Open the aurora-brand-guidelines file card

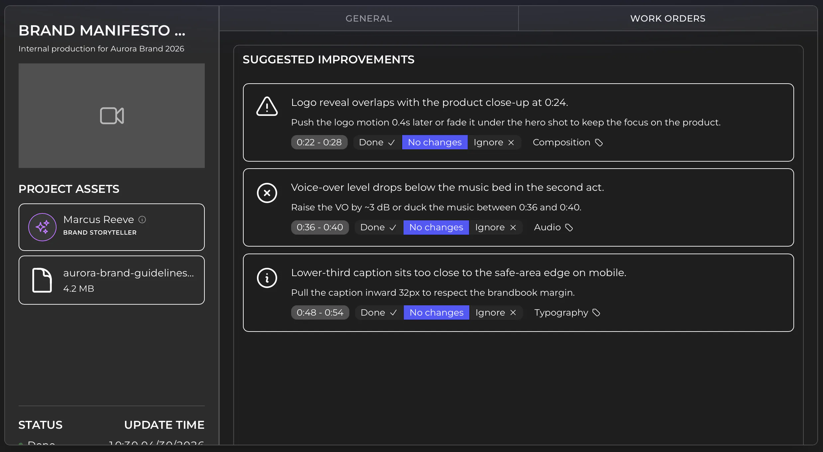pos(112,280)
